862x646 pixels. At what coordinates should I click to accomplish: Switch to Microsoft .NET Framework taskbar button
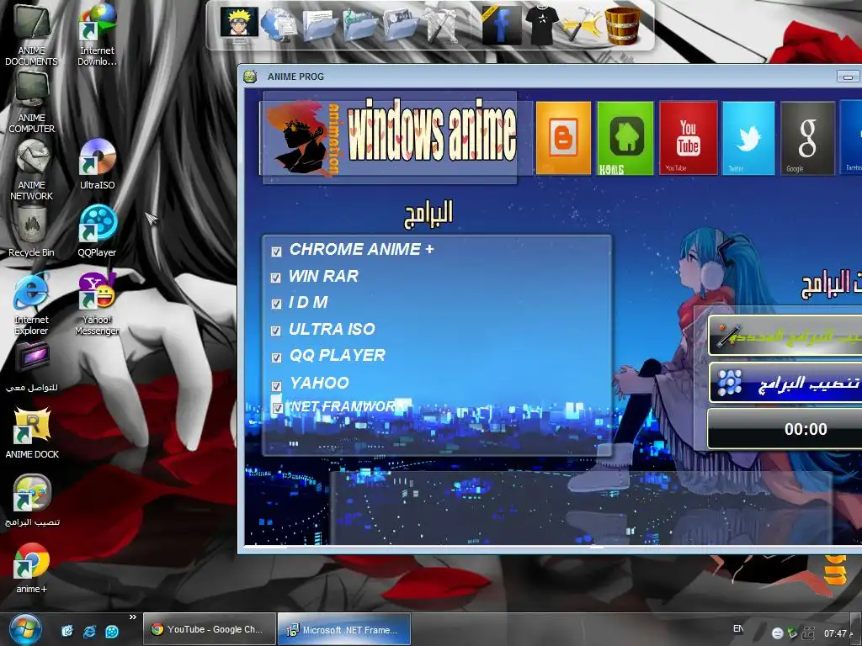coord(344,629)
